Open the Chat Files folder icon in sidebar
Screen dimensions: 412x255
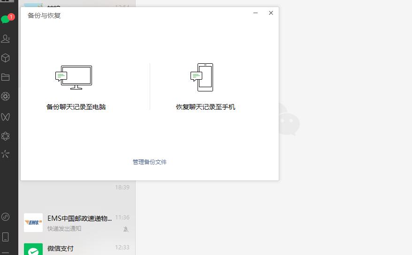tap(6, 77)
